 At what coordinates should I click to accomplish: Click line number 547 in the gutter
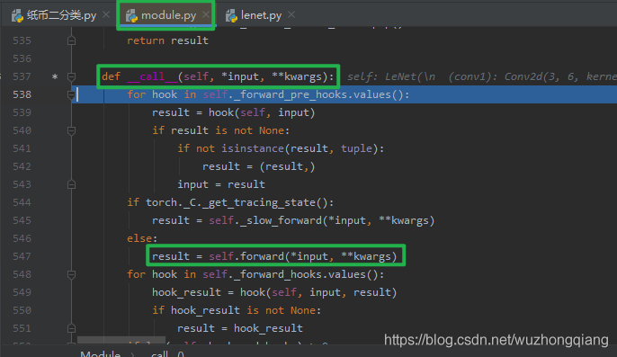click(x=22, y=256)
